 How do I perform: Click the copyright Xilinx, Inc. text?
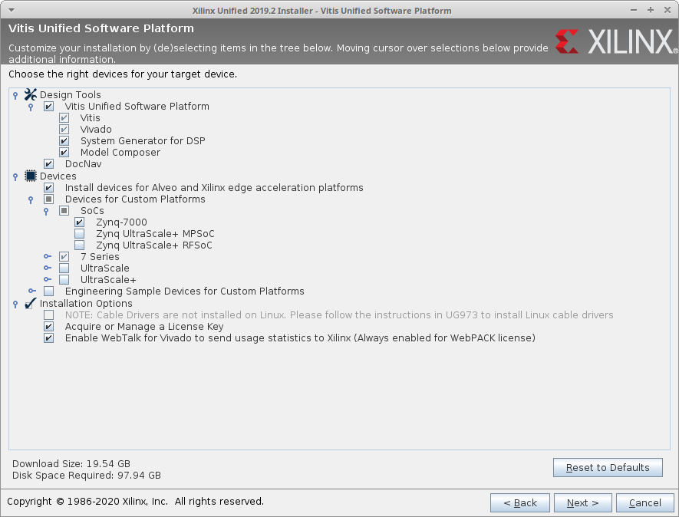point(136,502)
